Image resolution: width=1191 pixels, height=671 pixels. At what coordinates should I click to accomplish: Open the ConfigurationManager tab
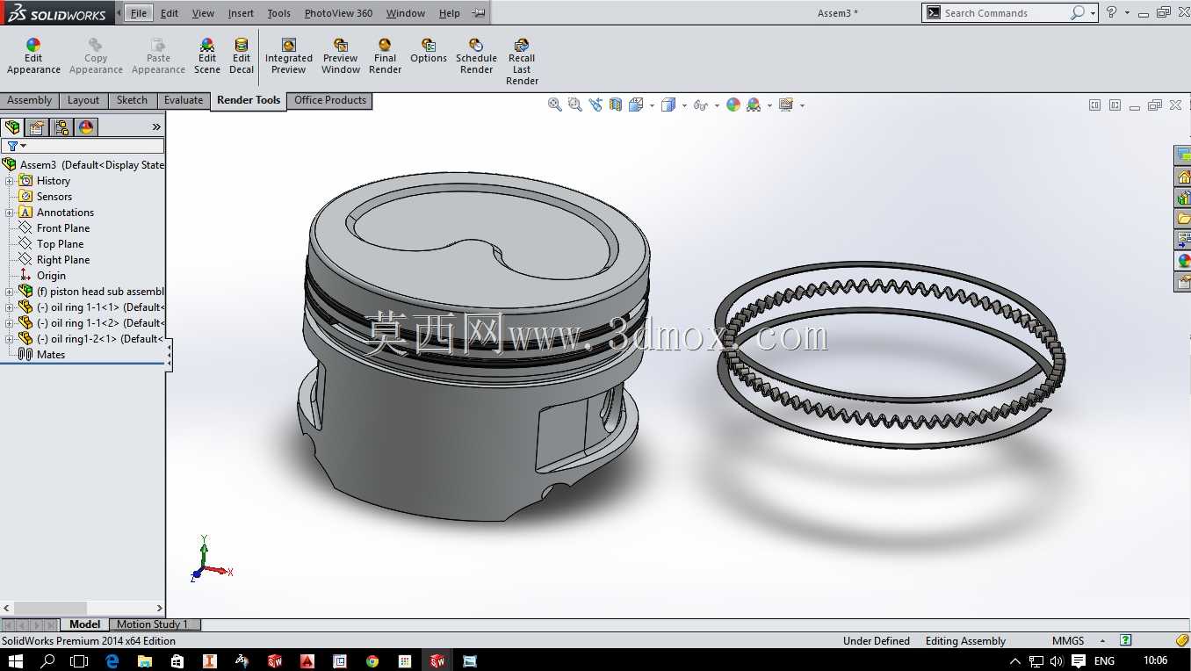[61, 127]
